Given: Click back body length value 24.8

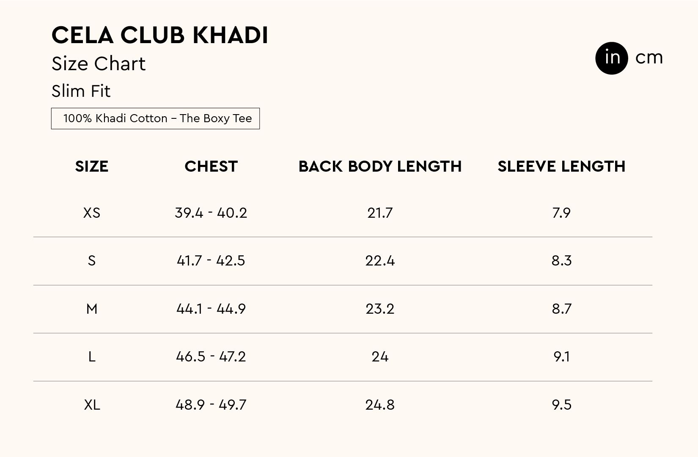Looking at the screenshot, I should 380,405.
